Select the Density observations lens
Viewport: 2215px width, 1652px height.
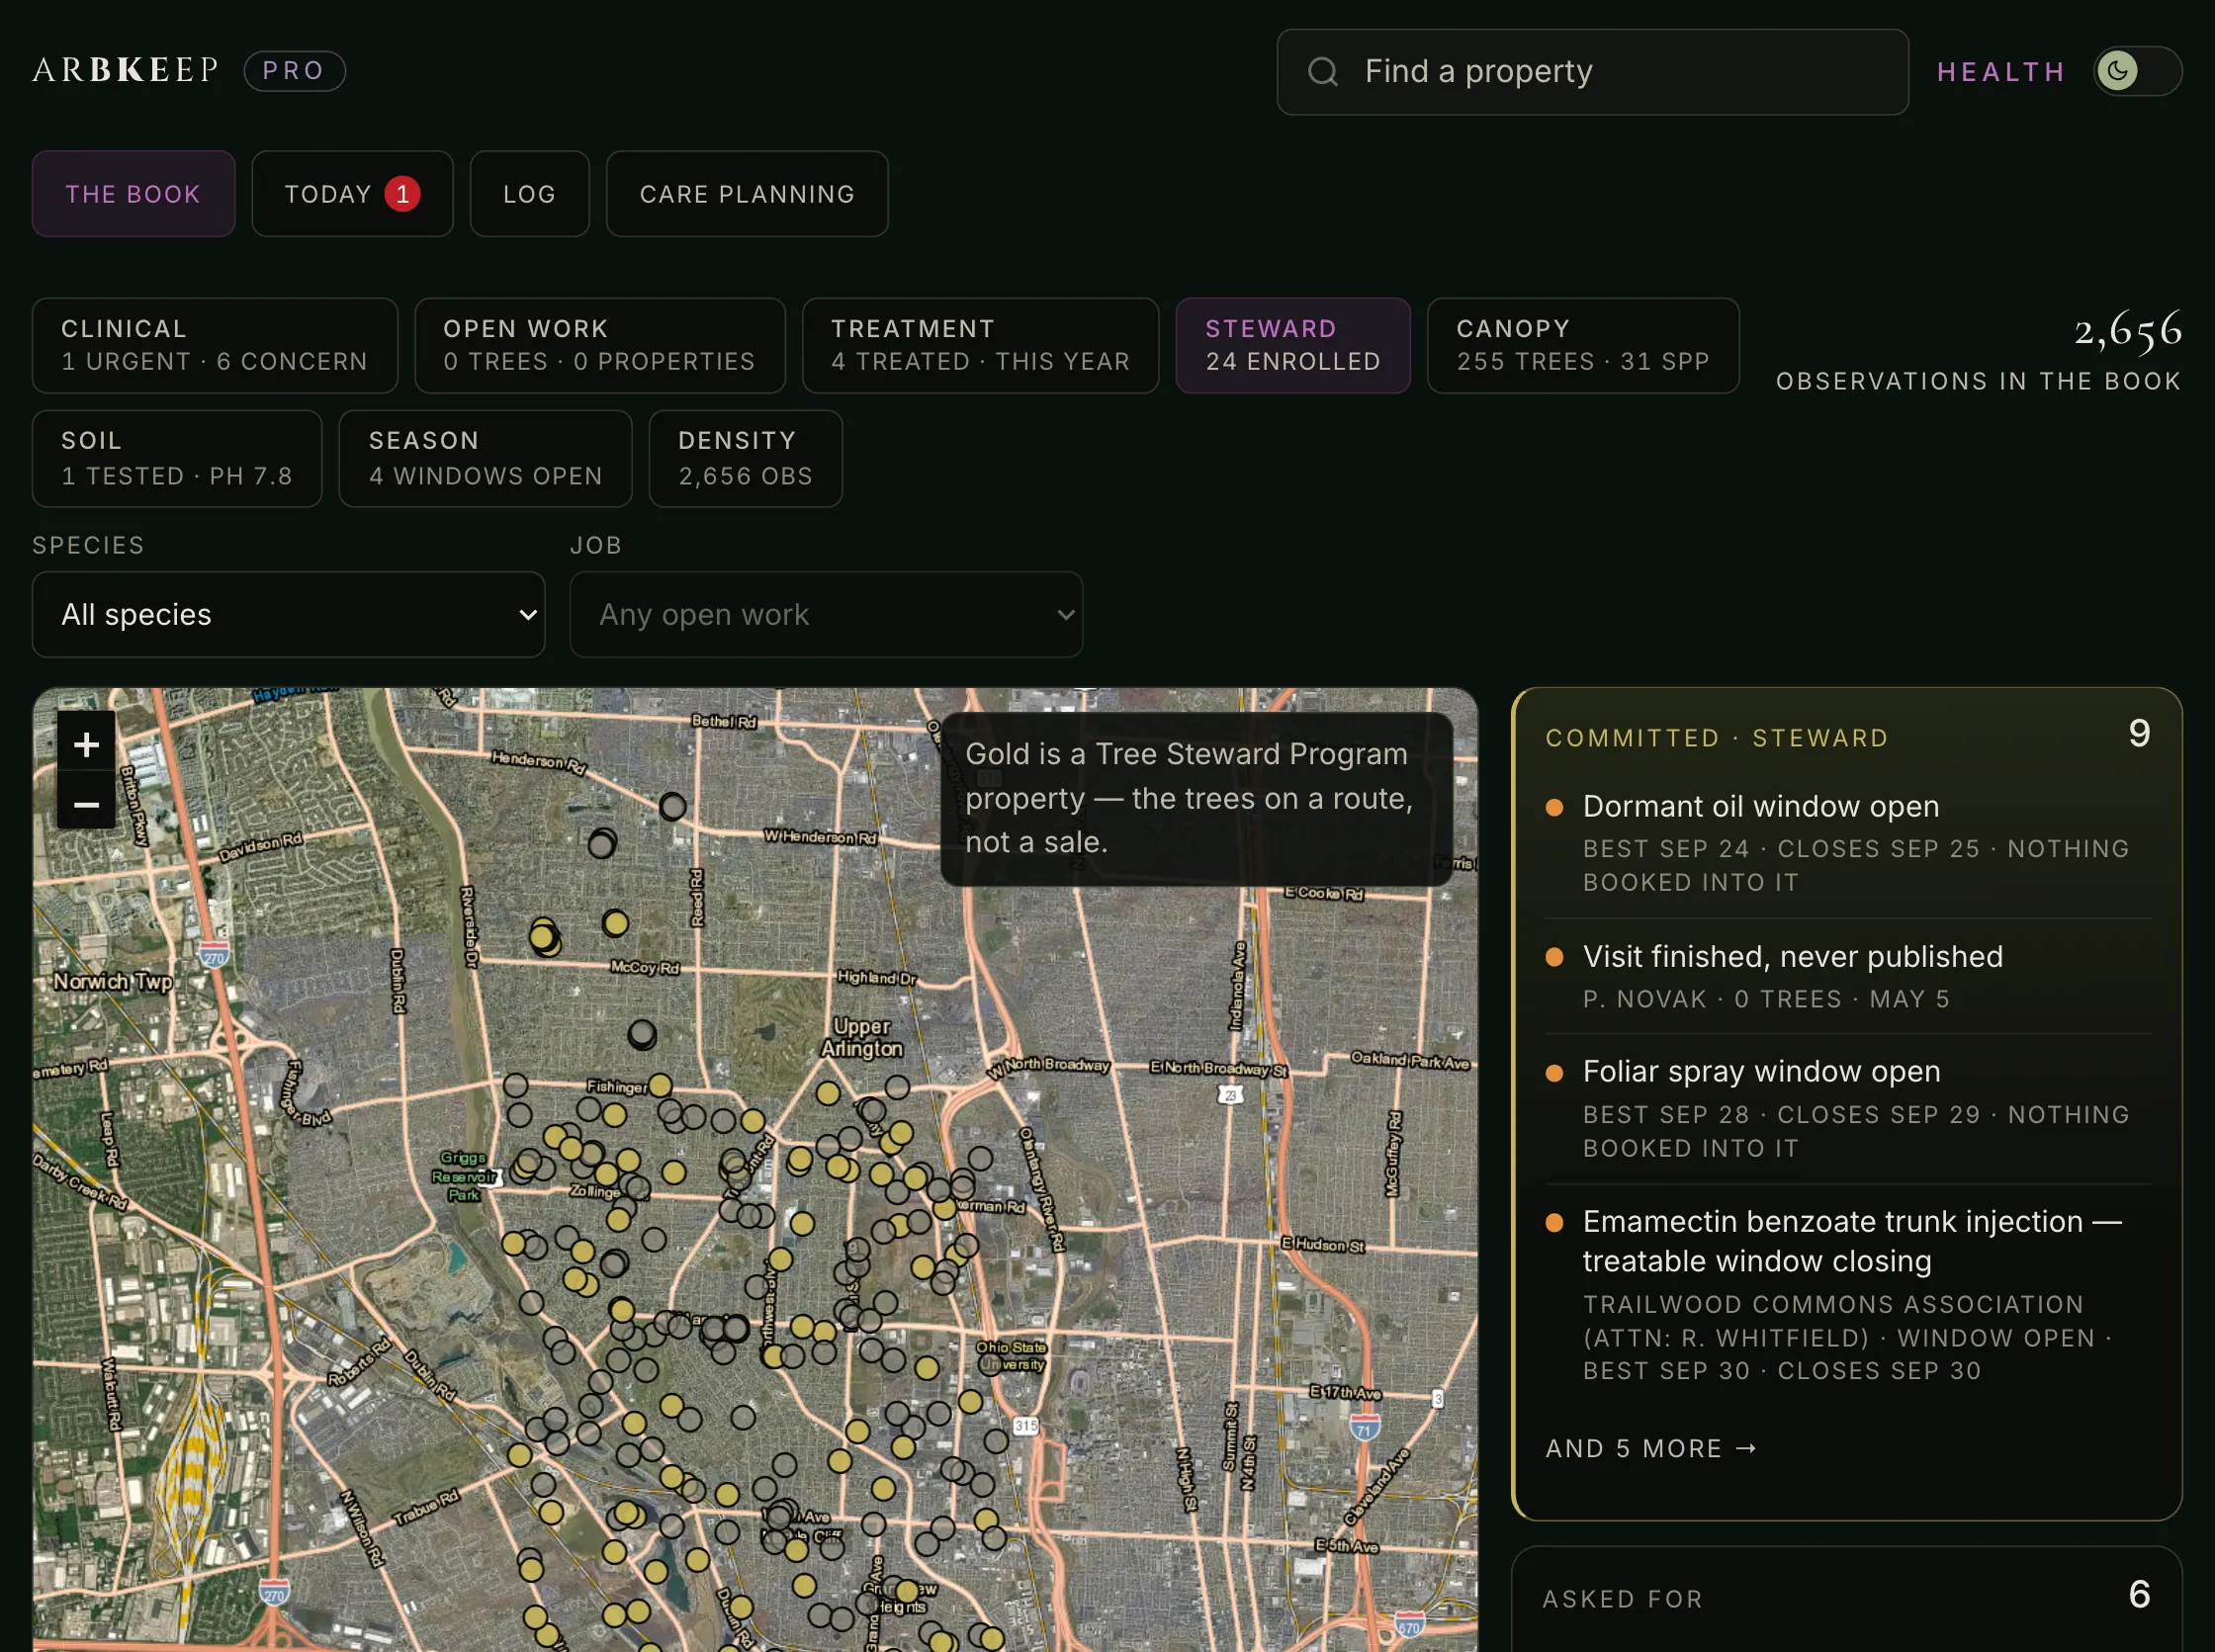(745, 458)
